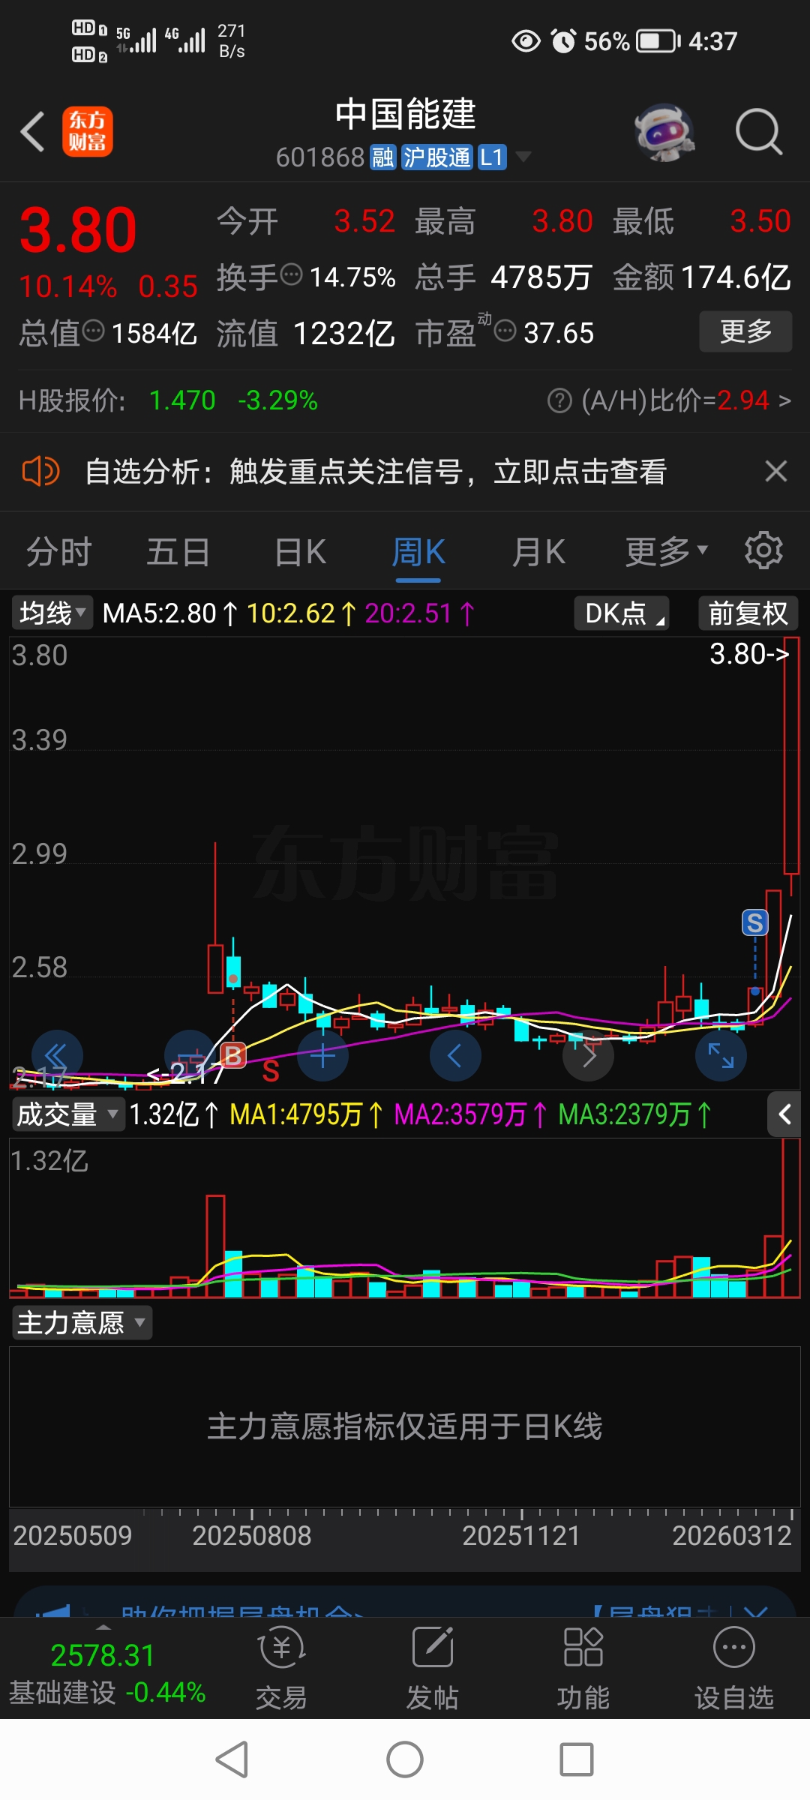Tap the 融 margin badge
The height and width of the screenshot is (1800, 810).
382,157
